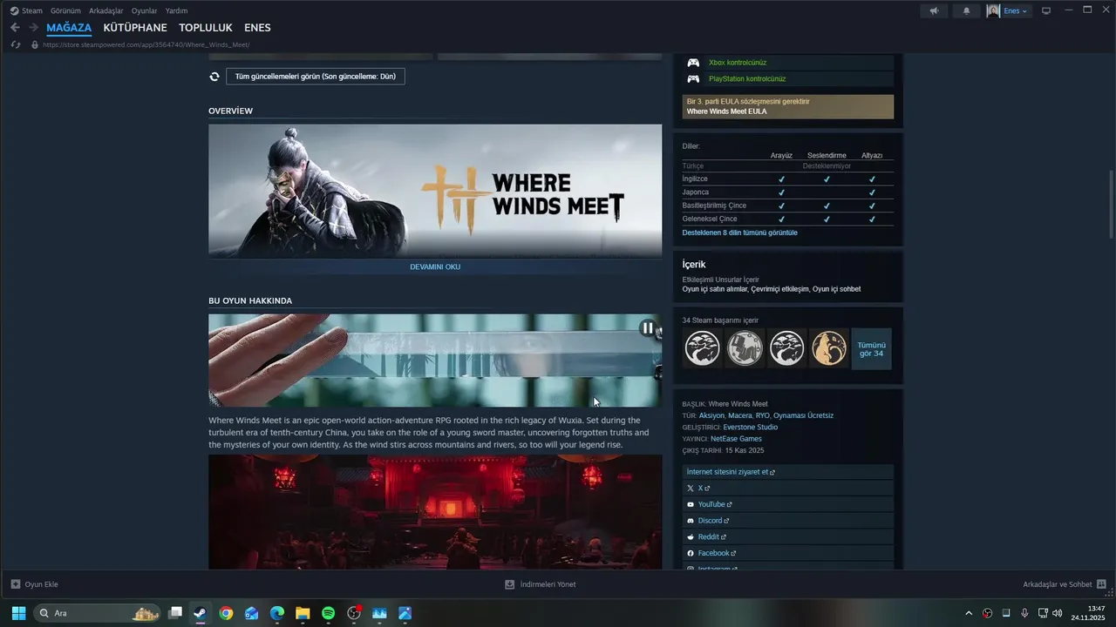Open the ENES profile tab
This screenshot has height=627, width=1116.
point(257,28)
